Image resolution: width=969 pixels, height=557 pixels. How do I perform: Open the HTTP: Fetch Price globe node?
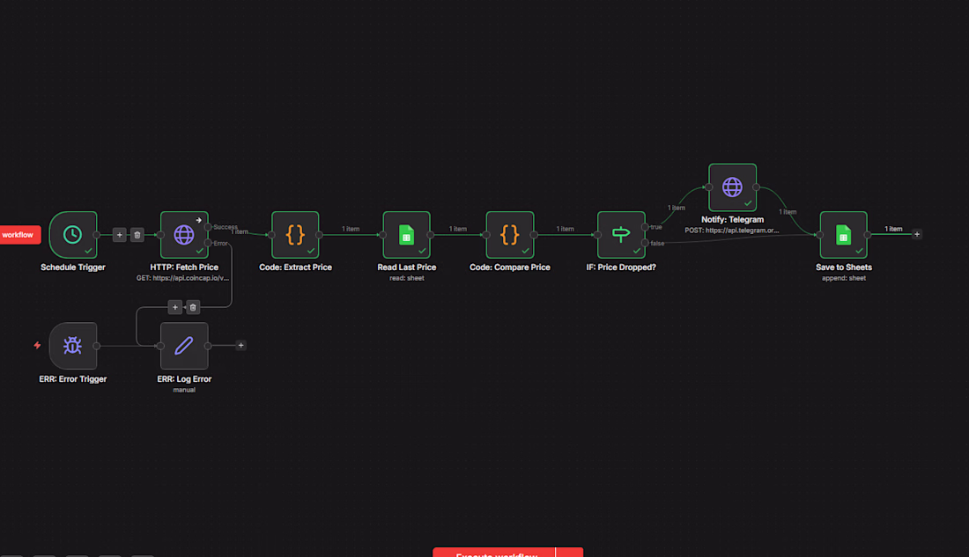coord(184,235)
